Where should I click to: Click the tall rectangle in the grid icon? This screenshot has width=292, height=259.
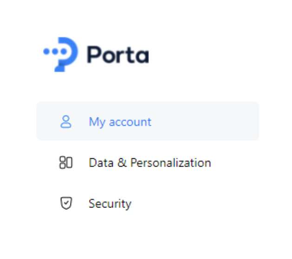click(x=69, y=162)
